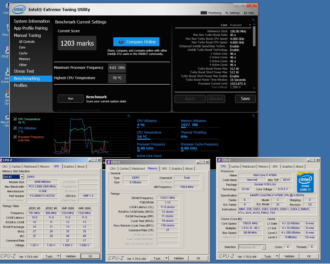The height and width of the screenshot is (264, 330).
Task: Click the Memory Utilization level bar
Action: [x=200, y=127]
